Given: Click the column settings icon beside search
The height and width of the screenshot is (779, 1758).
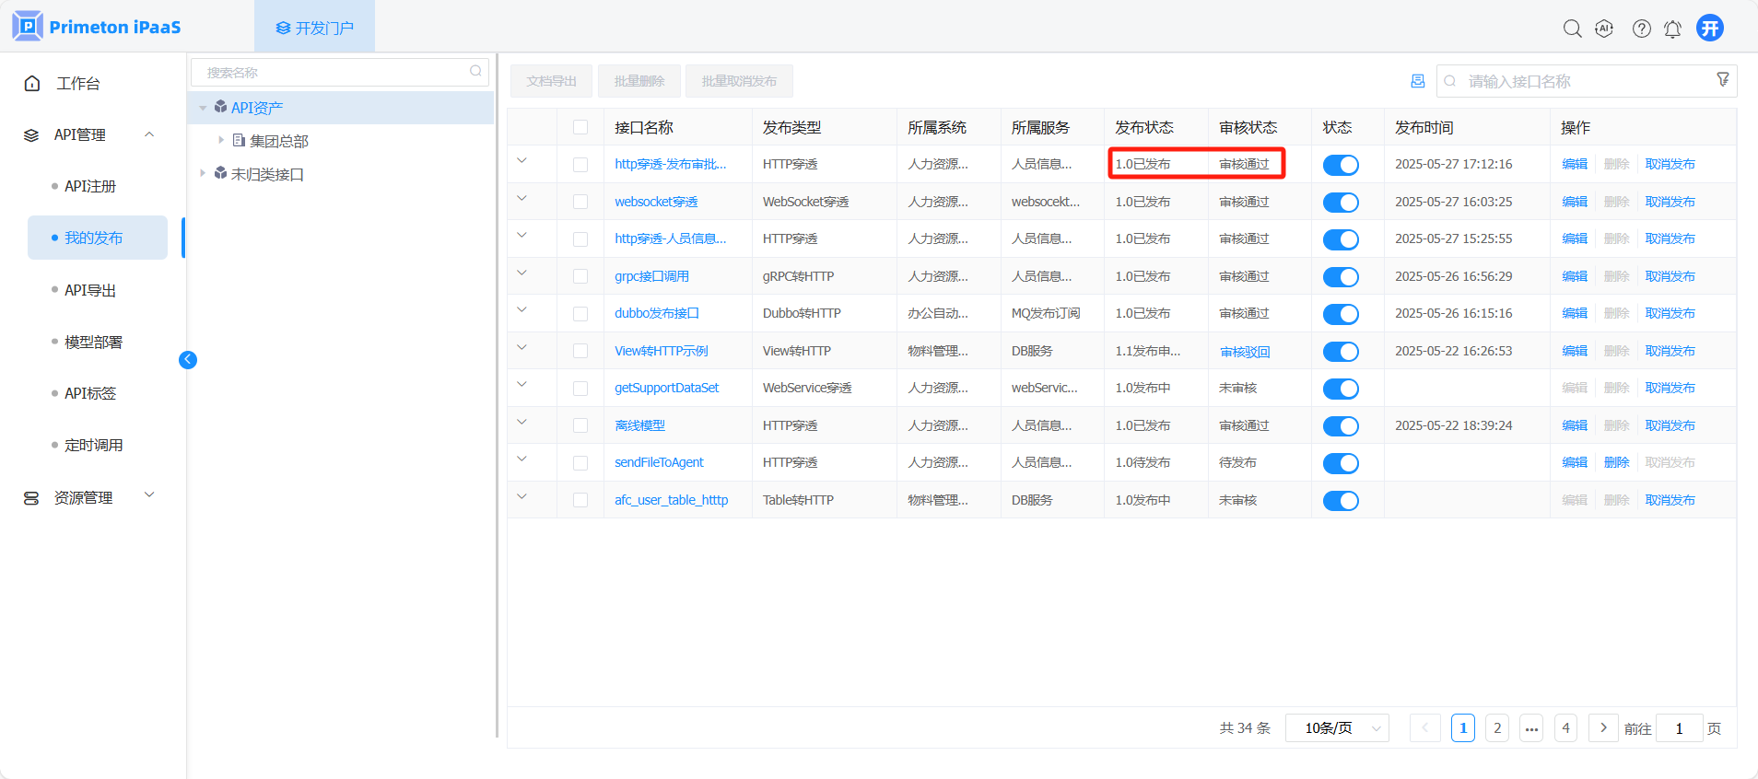Looking at the screenshot, I should [x=1417, y=81].
